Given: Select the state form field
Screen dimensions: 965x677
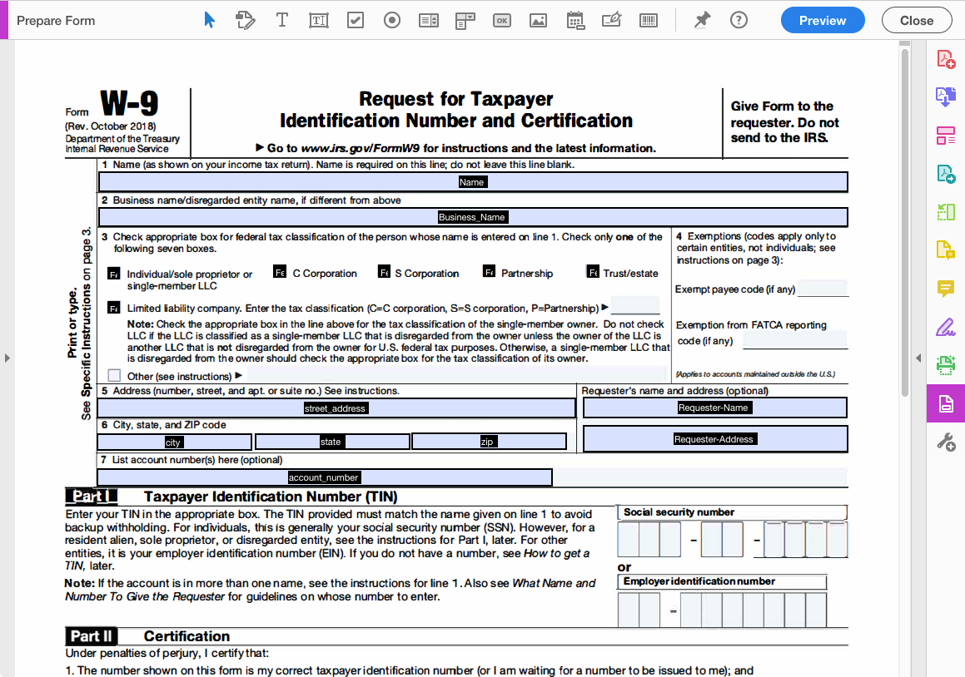Looking at the screenshot, I should click(332, 442).
